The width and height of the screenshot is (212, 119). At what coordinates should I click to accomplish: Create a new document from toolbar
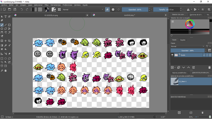pyautogui.click(x=4, y=9)
